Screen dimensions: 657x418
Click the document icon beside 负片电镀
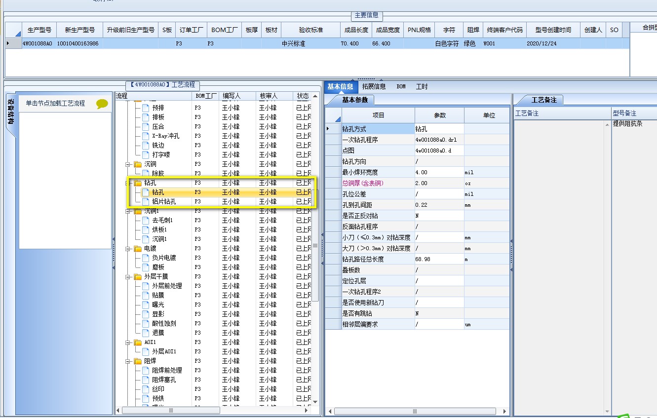[145, 258]
